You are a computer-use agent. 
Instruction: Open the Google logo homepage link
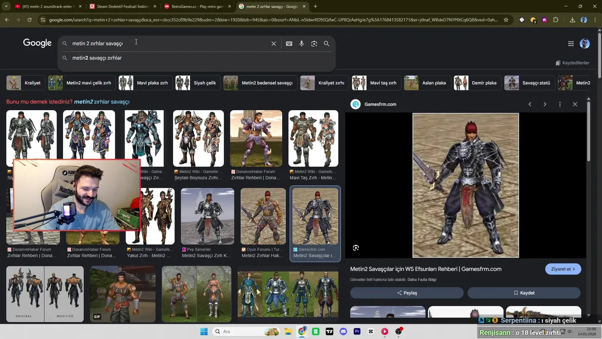[37, 43]
